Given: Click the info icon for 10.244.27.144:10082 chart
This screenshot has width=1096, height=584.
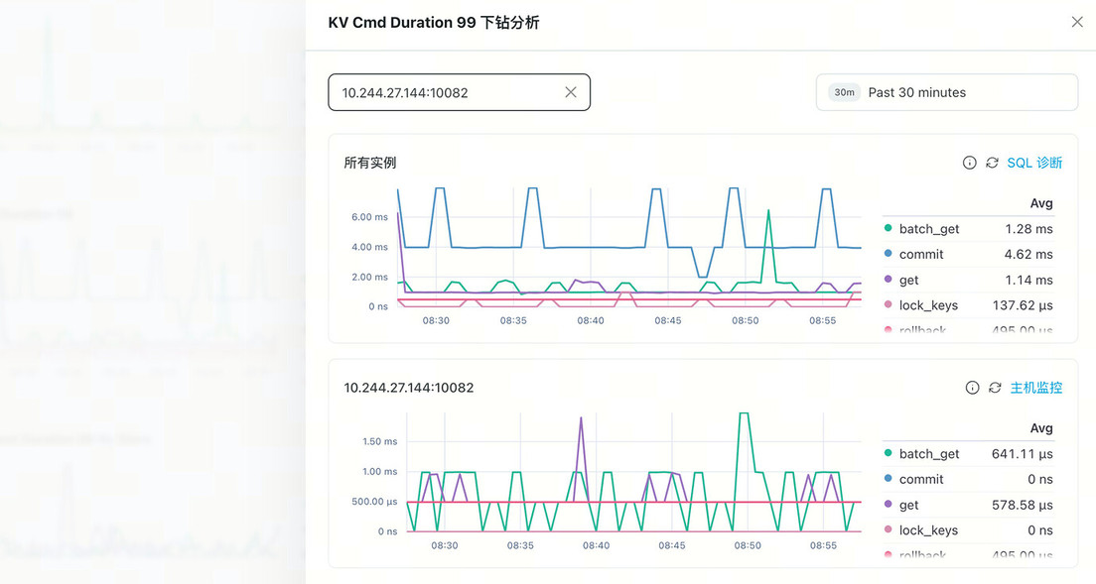Looking at the screenshot, I should (972, 388).
